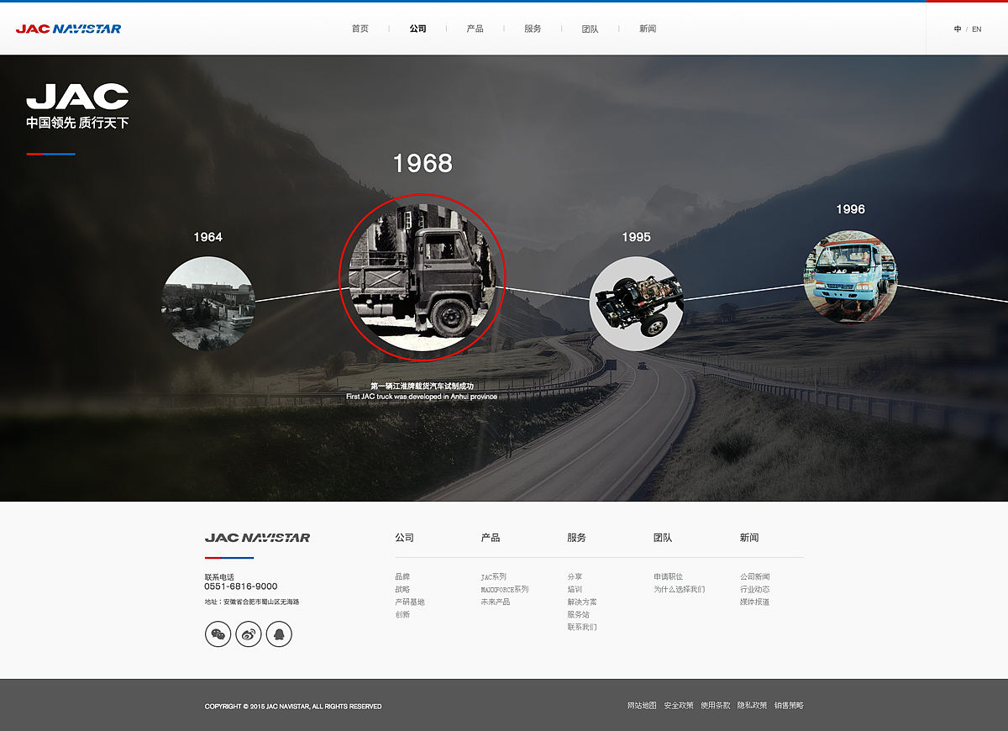Open 产品 in top navigation
The height and width of the screenshot is (731, 1008).
point(475,29)
